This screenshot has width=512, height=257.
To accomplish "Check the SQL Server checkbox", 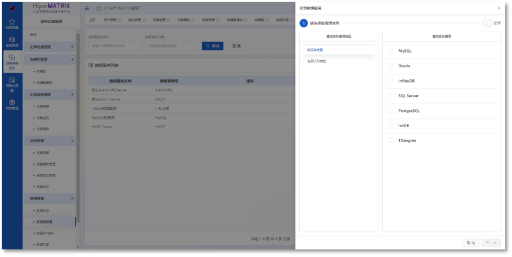I will click(x=391, y=96).
